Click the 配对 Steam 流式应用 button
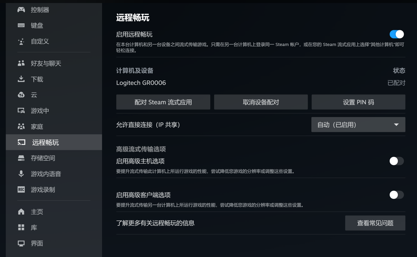 (163, 102)
